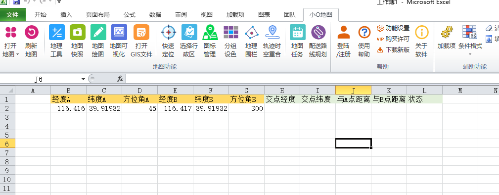Image resolution: width=499 pixels, height=195 pixels.
Task: Open 地图可视化 visualization
Action: point(119,32)
